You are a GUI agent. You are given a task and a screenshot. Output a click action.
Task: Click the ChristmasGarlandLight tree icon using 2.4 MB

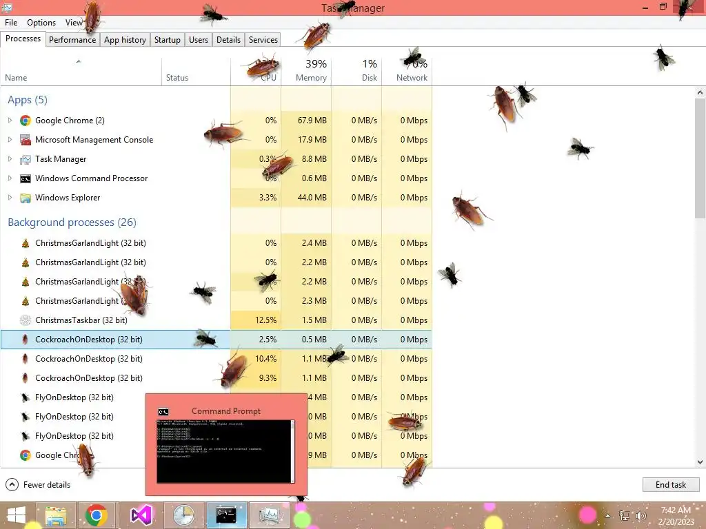[x=26, y=243]
